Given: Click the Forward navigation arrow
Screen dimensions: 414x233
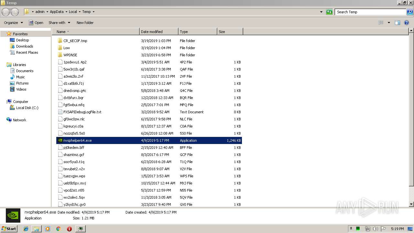Looking at the screenshot, I should [x=15, y=12].
